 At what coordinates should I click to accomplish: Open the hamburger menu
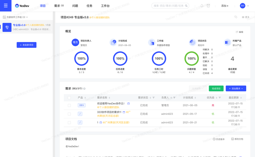click(6, 6)
